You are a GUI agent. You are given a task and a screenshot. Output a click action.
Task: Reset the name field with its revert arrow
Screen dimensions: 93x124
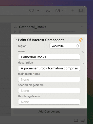(x=83, y=52)
